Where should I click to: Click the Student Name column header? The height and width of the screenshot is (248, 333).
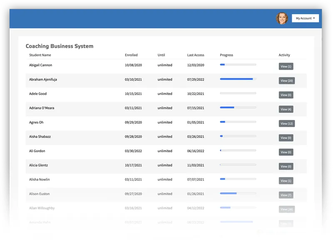(x=40, y=55)
